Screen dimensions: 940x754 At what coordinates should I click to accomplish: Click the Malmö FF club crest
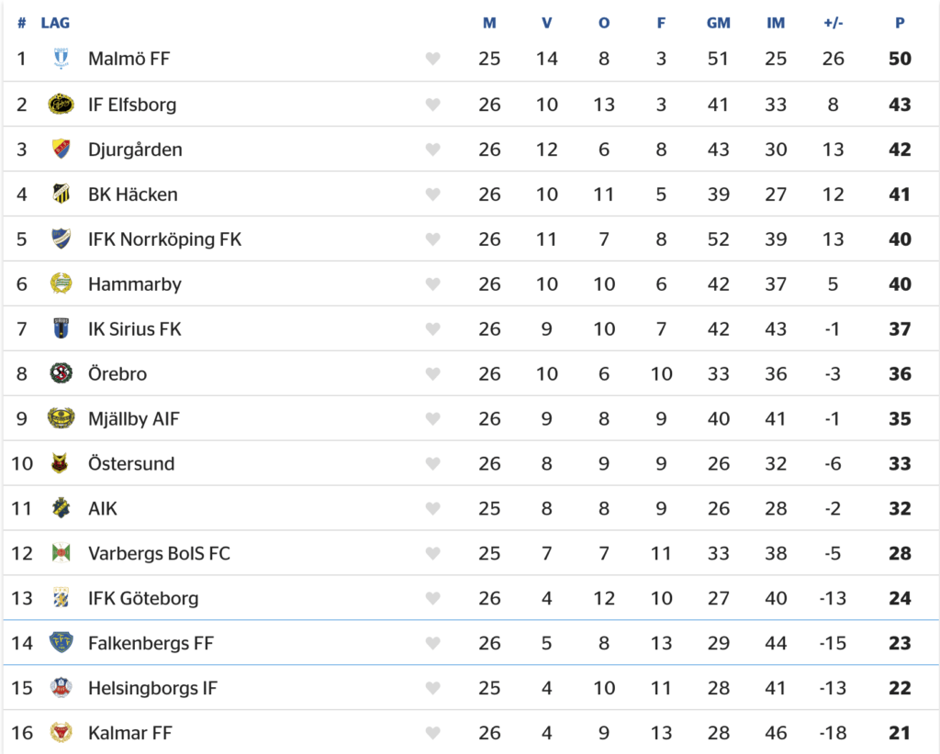61,59
